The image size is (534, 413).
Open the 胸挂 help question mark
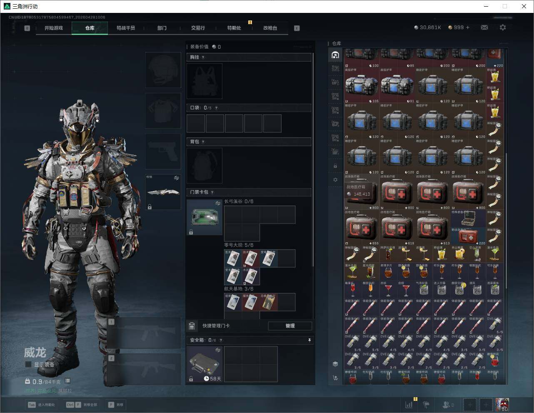203,57
